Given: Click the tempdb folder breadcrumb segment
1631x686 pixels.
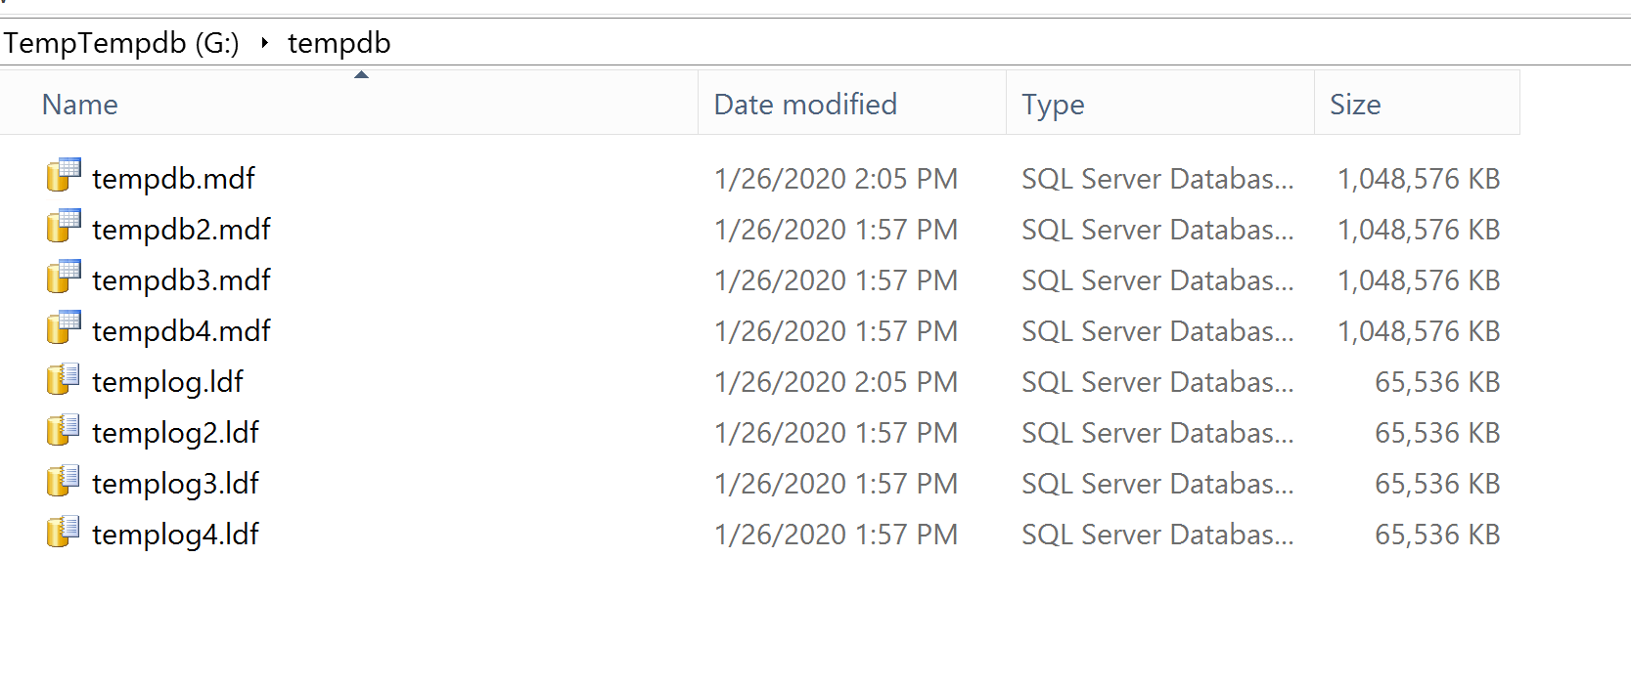Looking at the screenshot, I should click(339, 43).
